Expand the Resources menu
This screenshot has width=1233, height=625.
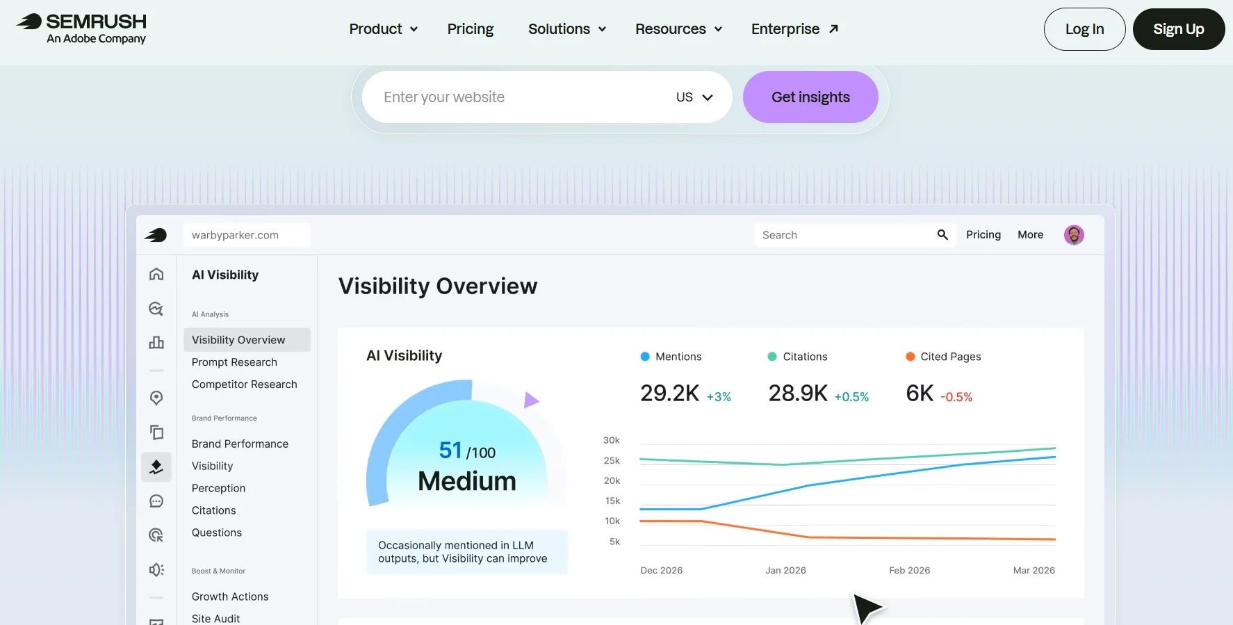click(x=679, y=29)
